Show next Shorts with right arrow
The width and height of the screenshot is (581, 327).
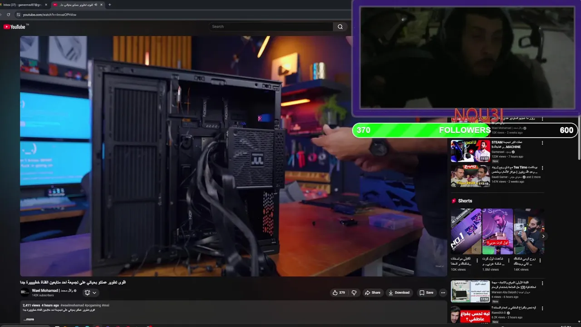pyautogui.click(x=543, y=236)
